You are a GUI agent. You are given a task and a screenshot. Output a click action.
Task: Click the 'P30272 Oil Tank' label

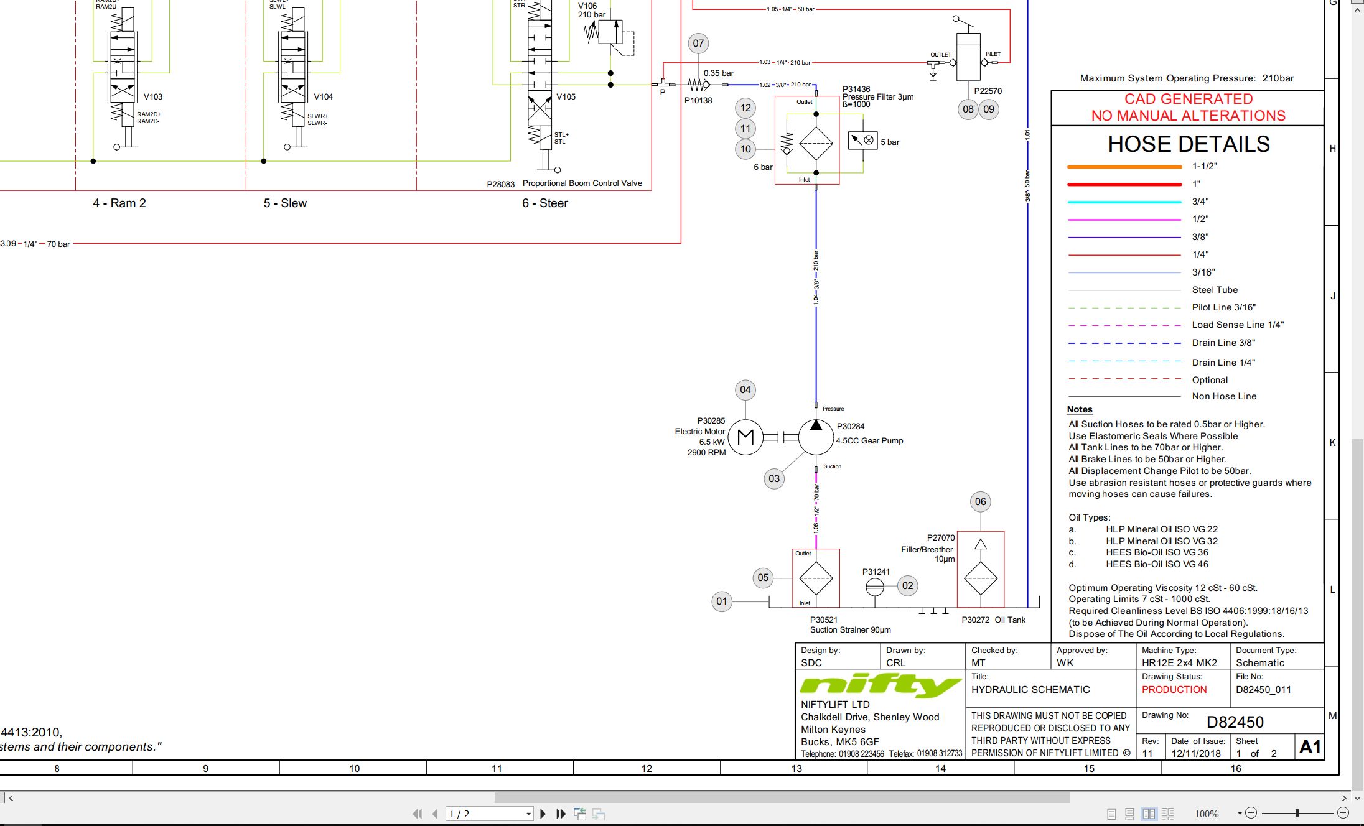coord(993,620)
